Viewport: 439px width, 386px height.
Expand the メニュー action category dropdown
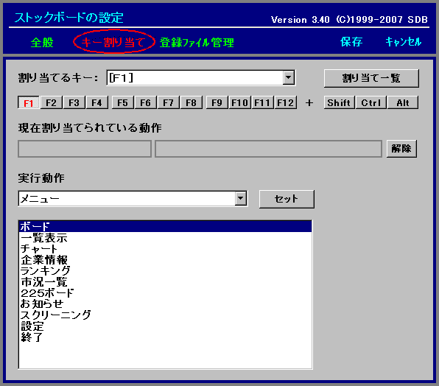click(241, 199)
